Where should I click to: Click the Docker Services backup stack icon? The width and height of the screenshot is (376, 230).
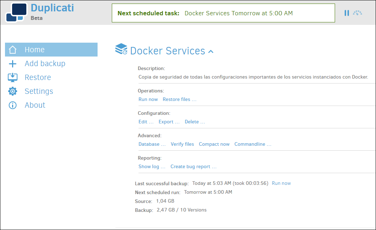tap(121, 49)
